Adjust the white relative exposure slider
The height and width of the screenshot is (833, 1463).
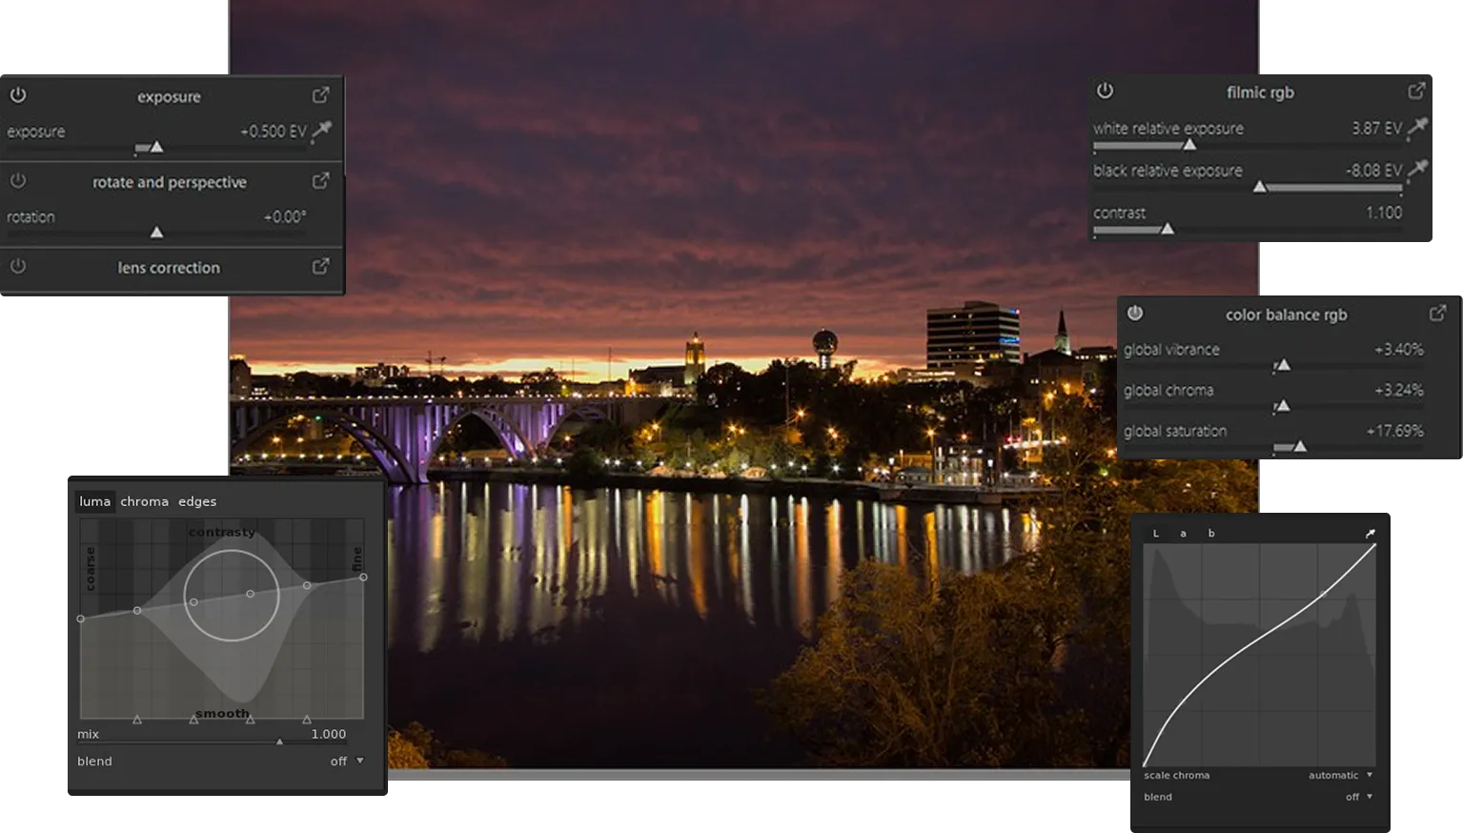coord(1248,145)
